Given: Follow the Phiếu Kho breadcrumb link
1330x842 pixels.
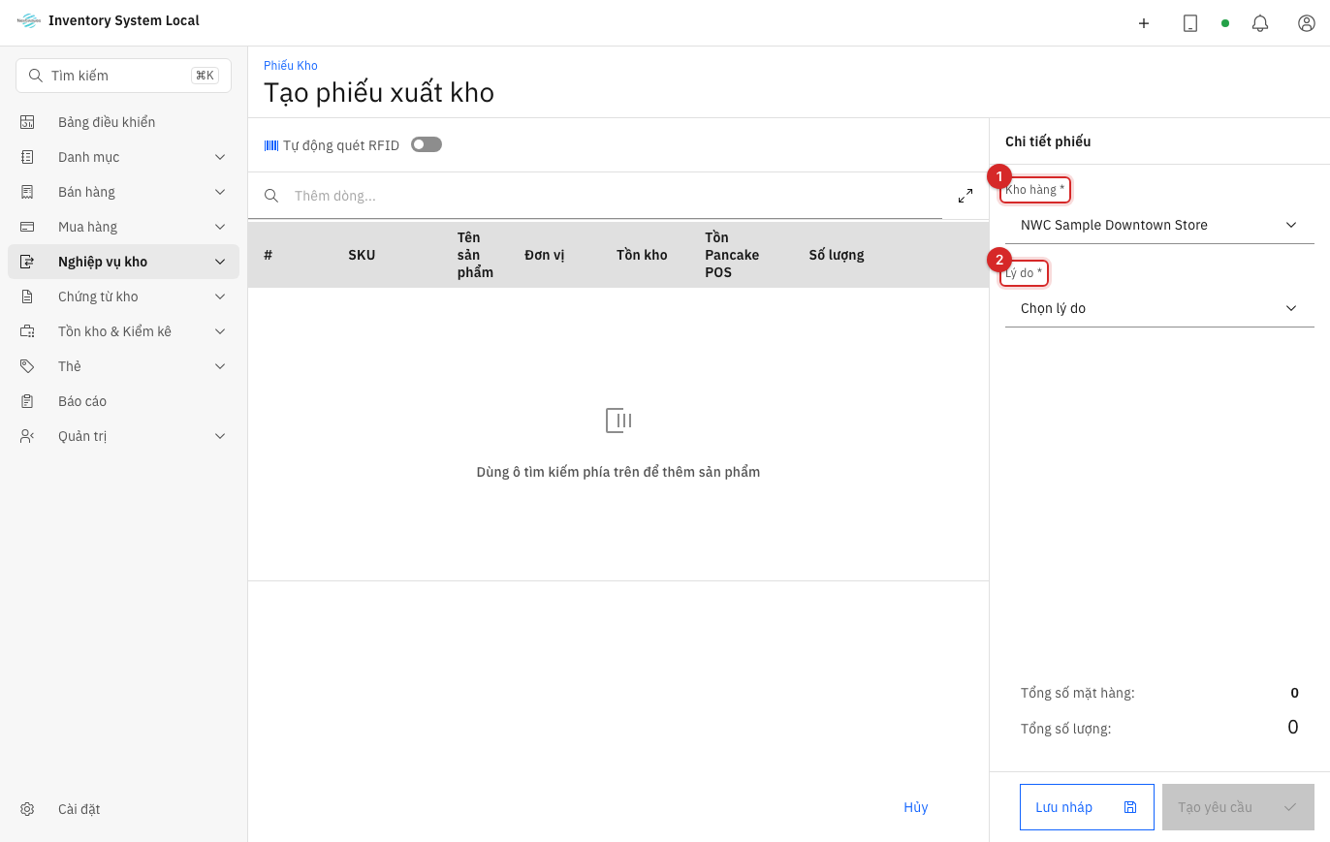Looking at the screenshot, I should [291, 66].
